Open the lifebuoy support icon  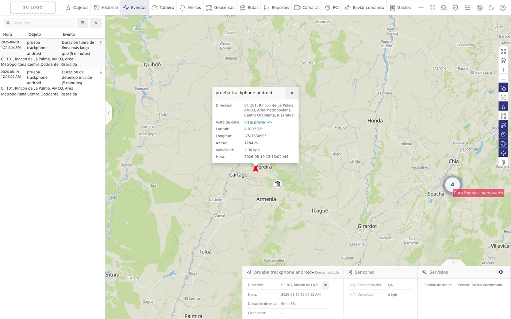pyautogui.click(x=480, y=7)
